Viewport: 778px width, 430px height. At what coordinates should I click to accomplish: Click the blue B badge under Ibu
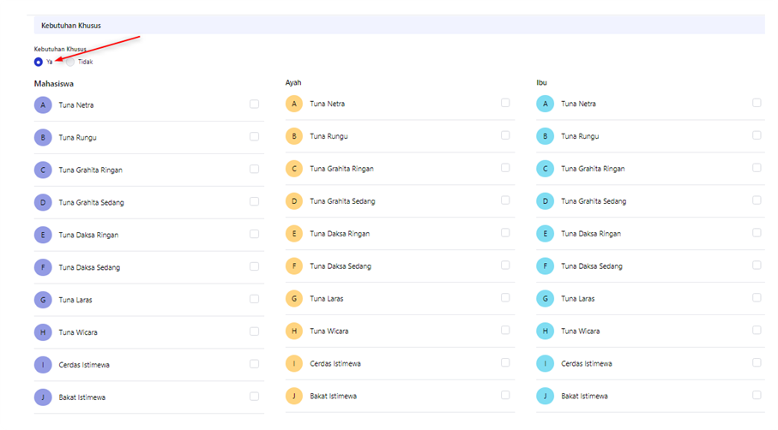[x=545, y=136]
